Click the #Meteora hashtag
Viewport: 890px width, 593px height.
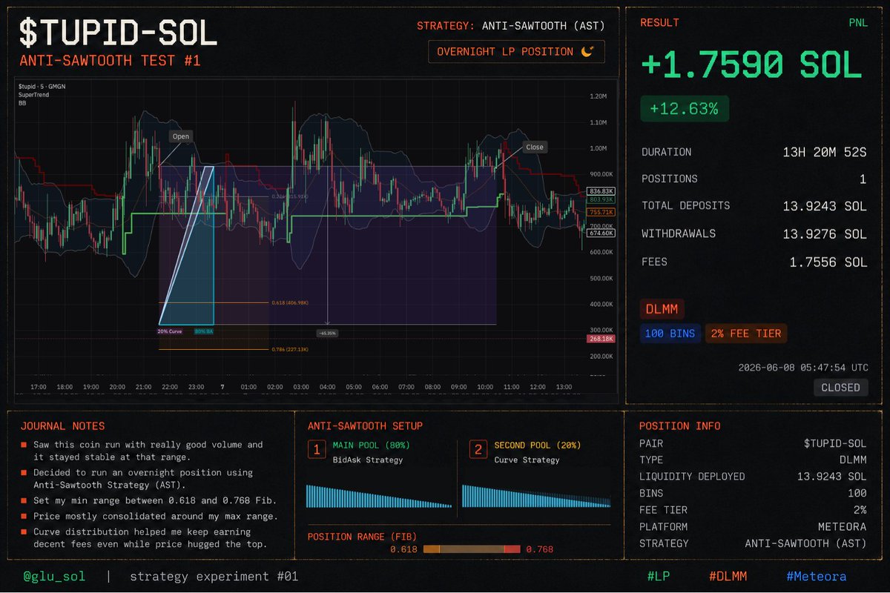pos(817,576)
